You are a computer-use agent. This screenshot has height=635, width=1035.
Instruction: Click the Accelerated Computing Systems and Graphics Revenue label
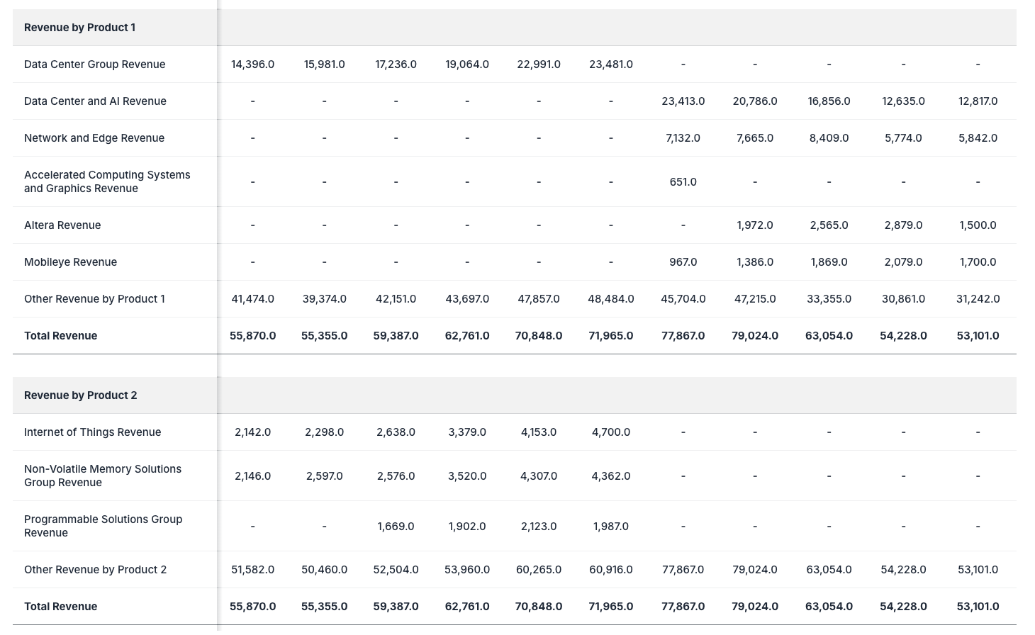click(x=107, y=181)
